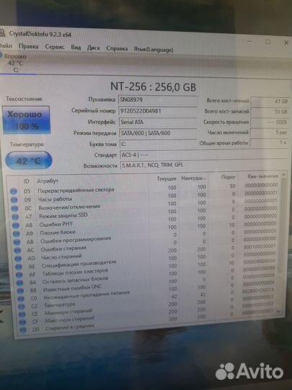Image resolution: width=292 pixels, height=390 pixels.
Task: Click the attribute list scrollbar down arrow
Action: click(278, 311)
